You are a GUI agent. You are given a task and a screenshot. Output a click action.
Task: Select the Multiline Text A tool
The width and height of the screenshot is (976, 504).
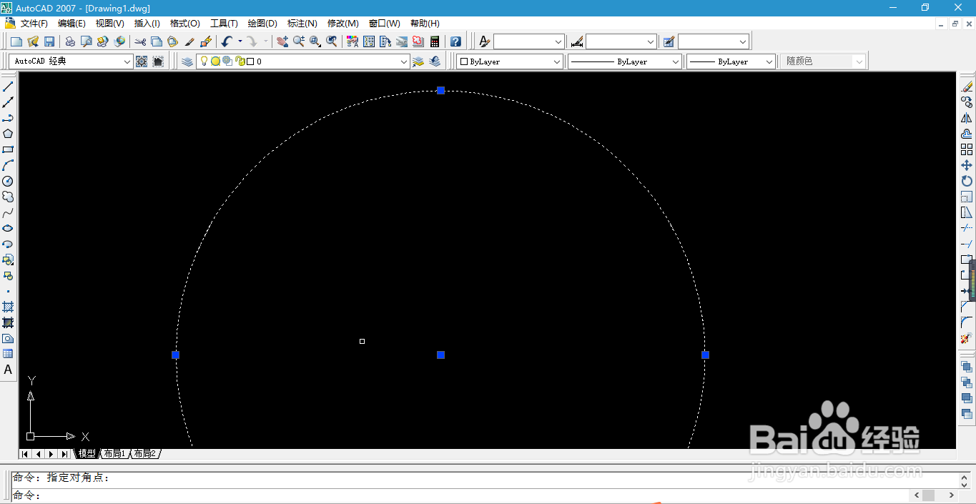8,370
